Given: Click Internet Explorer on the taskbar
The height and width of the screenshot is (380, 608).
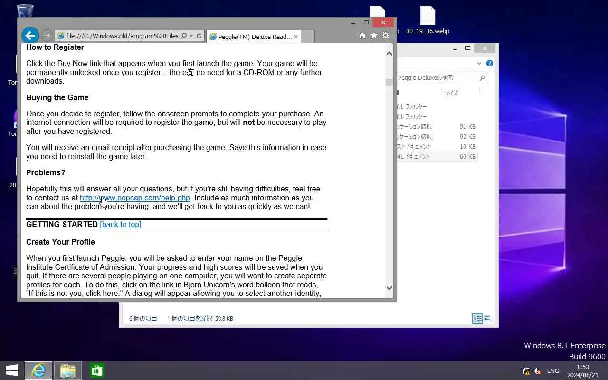Looking at the screenshot, I should coord(38,370).
